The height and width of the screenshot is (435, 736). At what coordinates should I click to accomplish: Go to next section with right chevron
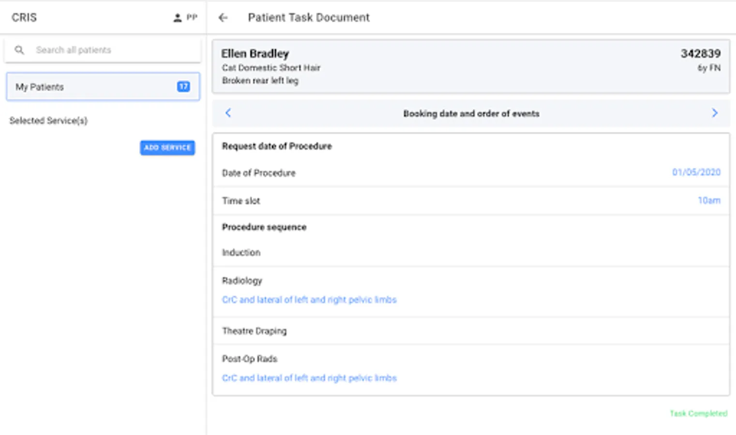[715, 113]
